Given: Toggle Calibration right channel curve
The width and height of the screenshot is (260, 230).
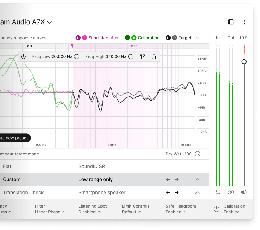Looking at the screenshot, I should 134,38.
